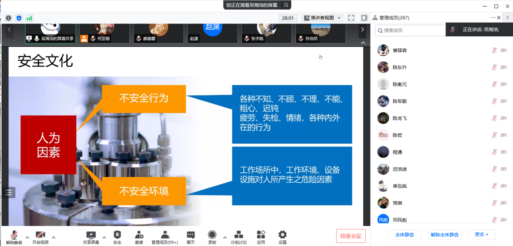Click the 共享屏幕 share screen icon
The height and width of the screenshot is (246, 513).
(91, 235)
